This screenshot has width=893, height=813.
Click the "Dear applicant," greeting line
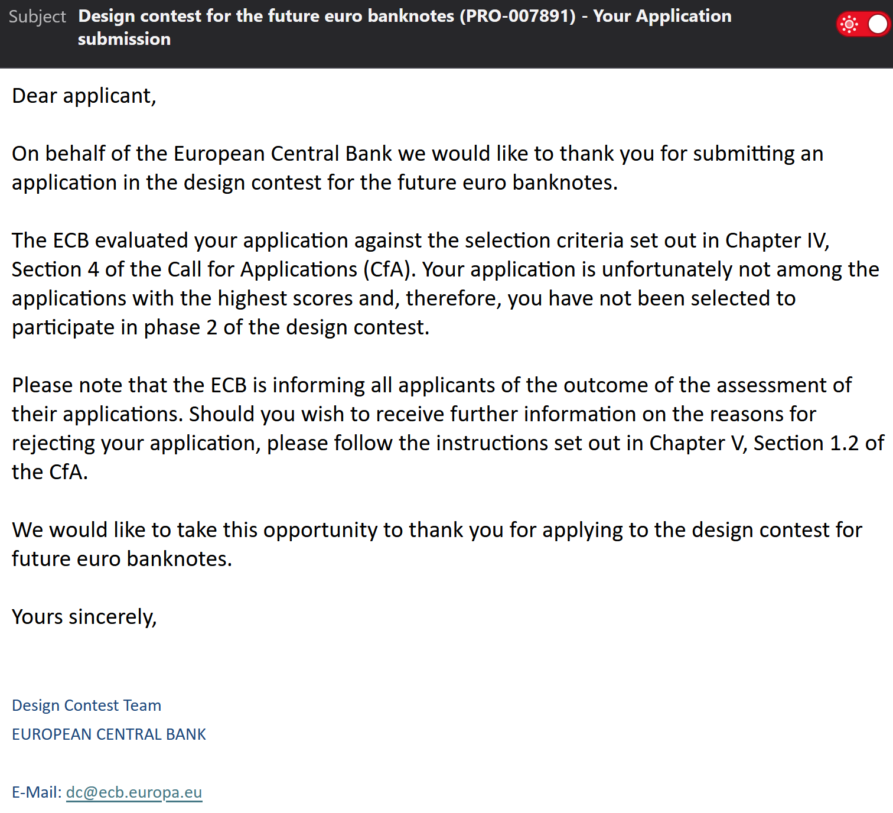point(84,96)
